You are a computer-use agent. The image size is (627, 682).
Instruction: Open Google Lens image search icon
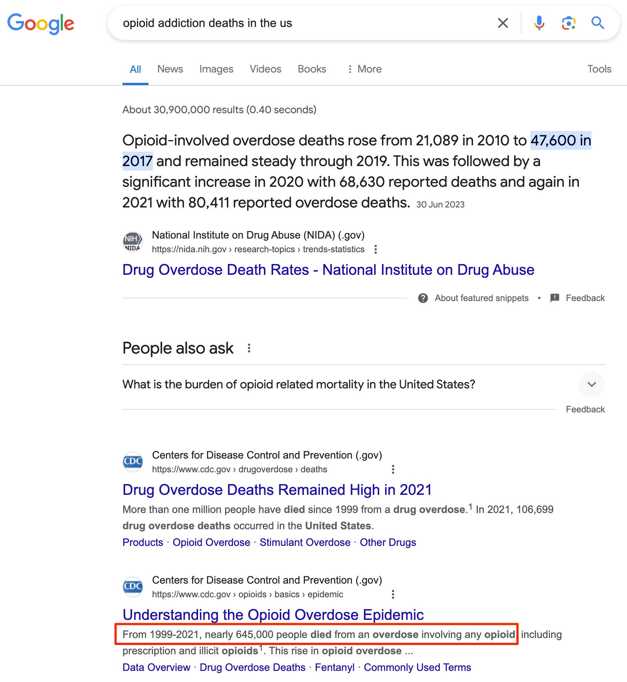tap(569, 23)
